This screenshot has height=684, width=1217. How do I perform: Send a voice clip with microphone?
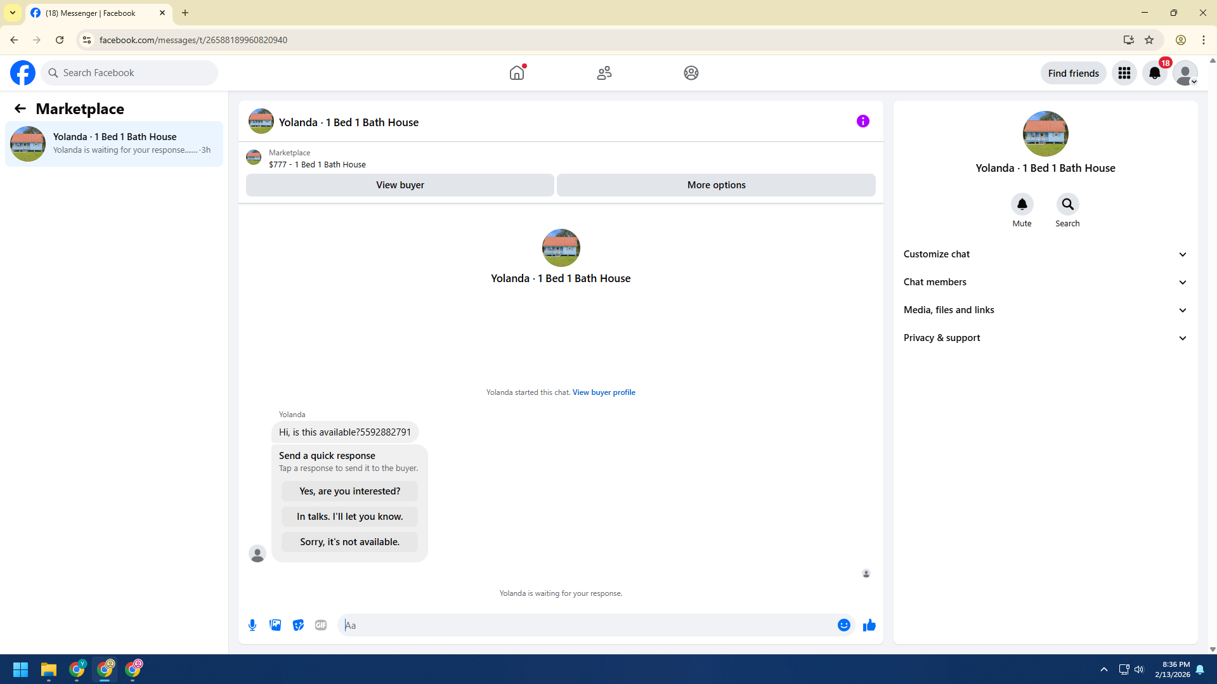point(252,625)
